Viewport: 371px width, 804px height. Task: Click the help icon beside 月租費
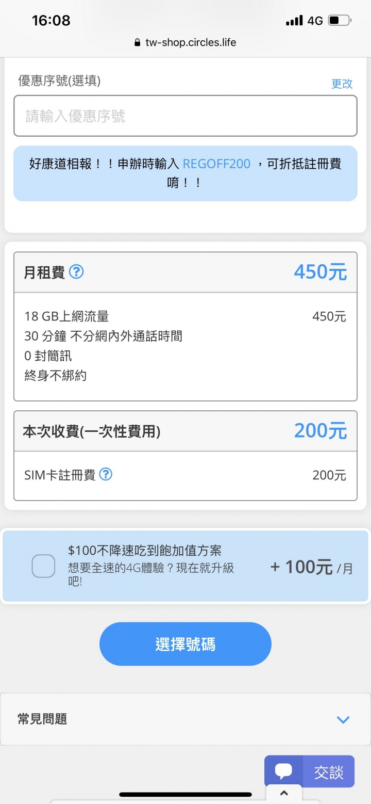coord(76,271)
